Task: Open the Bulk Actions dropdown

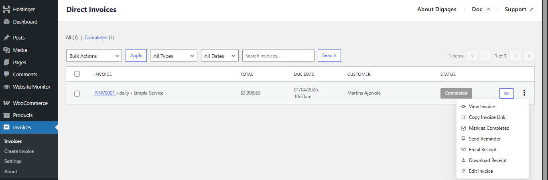Action: [94, 56]
